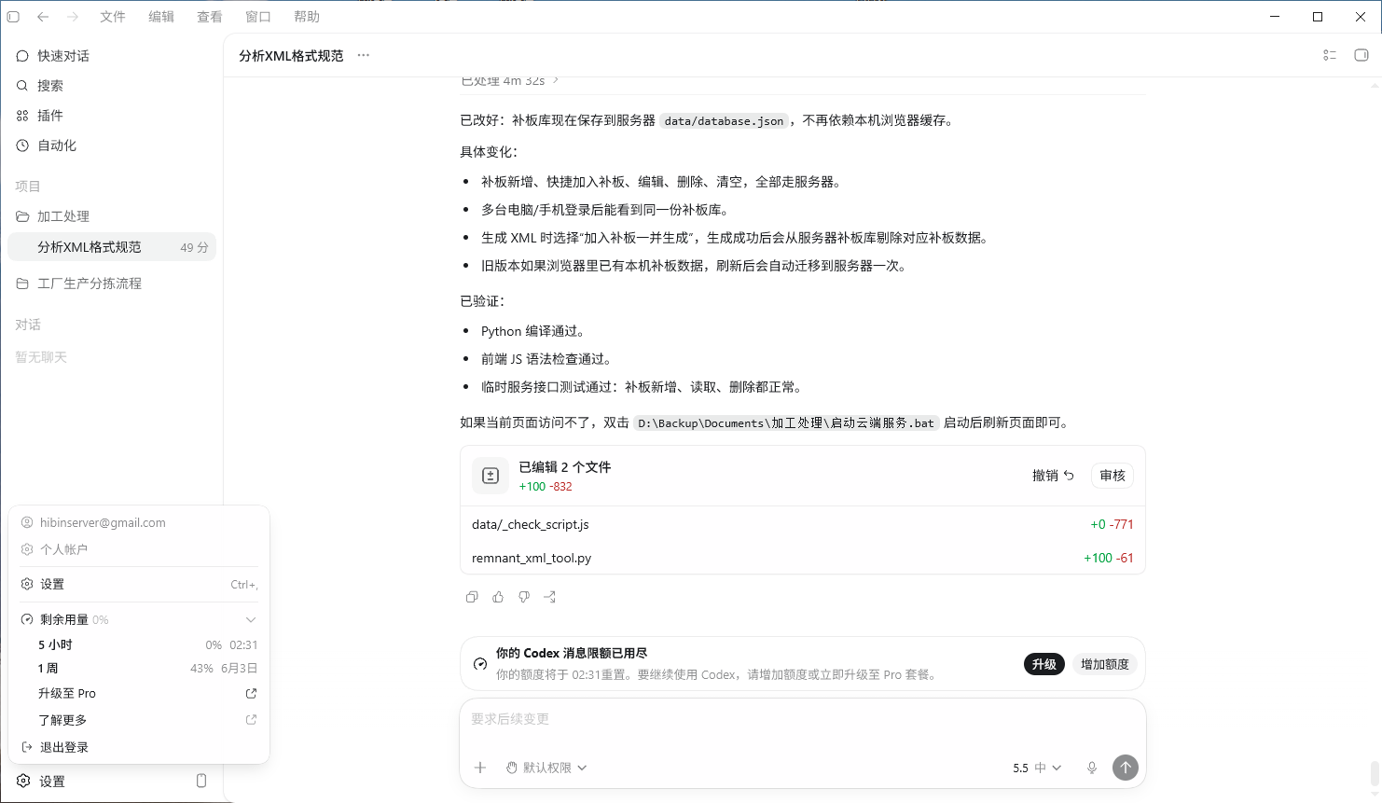Viewport: 1382px width, 803px height.
Task: Copy the response with the copy icon
Action: (x=472, y=597)
